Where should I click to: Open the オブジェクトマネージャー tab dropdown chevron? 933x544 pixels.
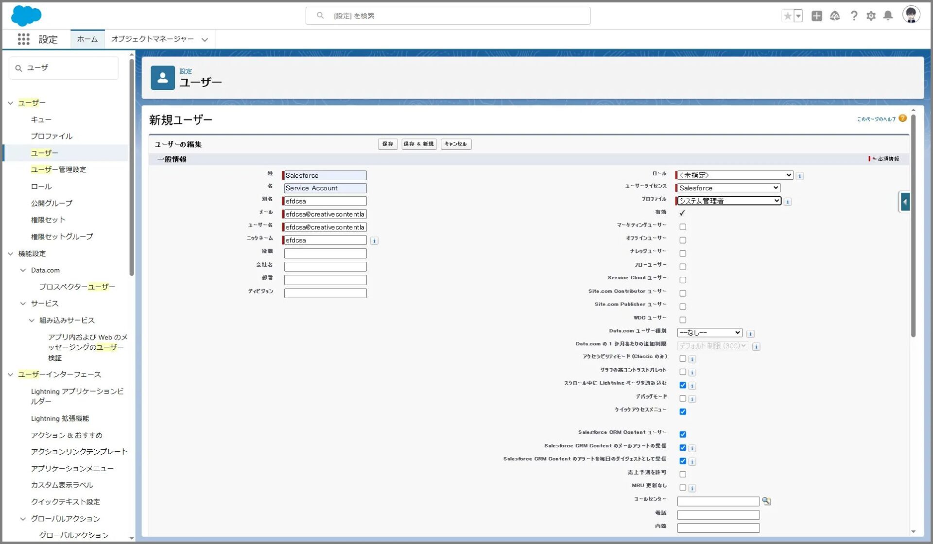click(205, 40)
